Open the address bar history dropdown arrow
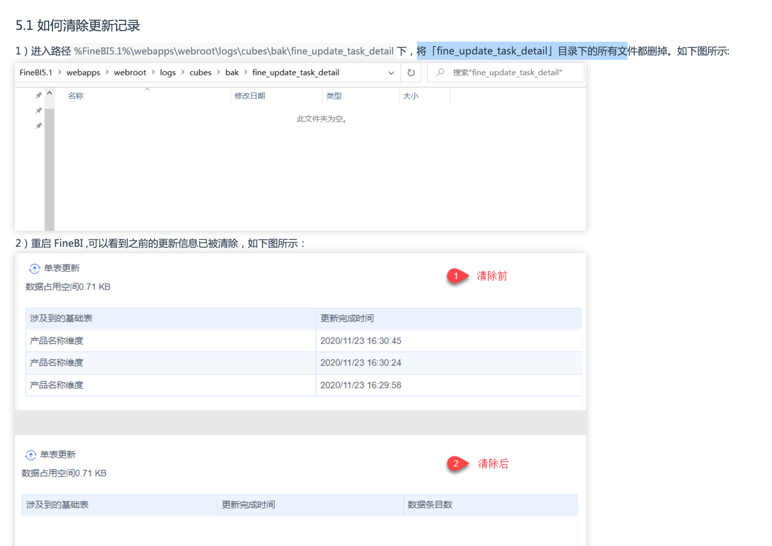Screen dimensions: 772x546 coord(391,73)
